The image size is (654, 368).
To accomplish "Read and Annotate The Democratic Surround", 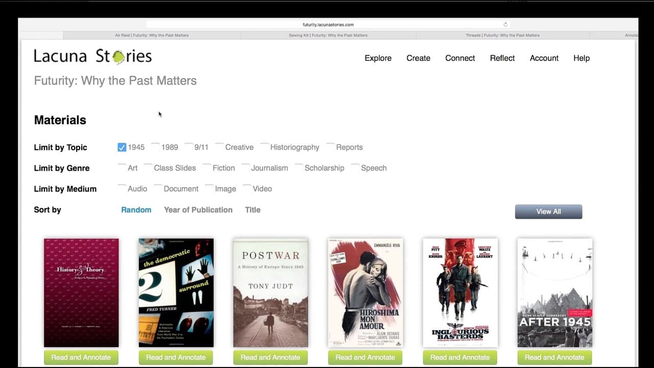I will click(x=176, y=357).
